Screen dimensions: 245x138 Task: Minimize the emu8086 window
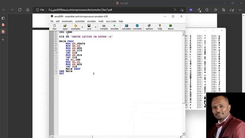point(165,16)
